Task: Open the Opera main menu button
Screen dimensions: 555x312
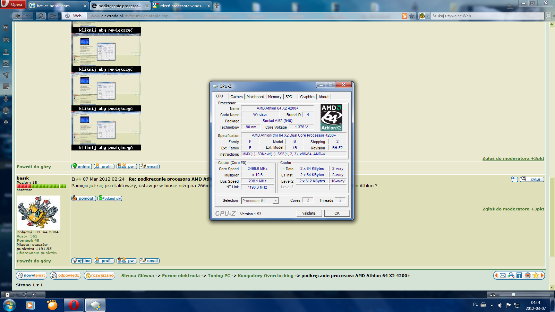Action: coord(12,5)
